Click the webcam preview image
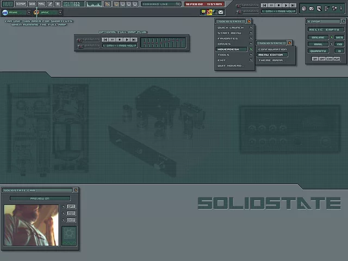 tap(32, 225)
